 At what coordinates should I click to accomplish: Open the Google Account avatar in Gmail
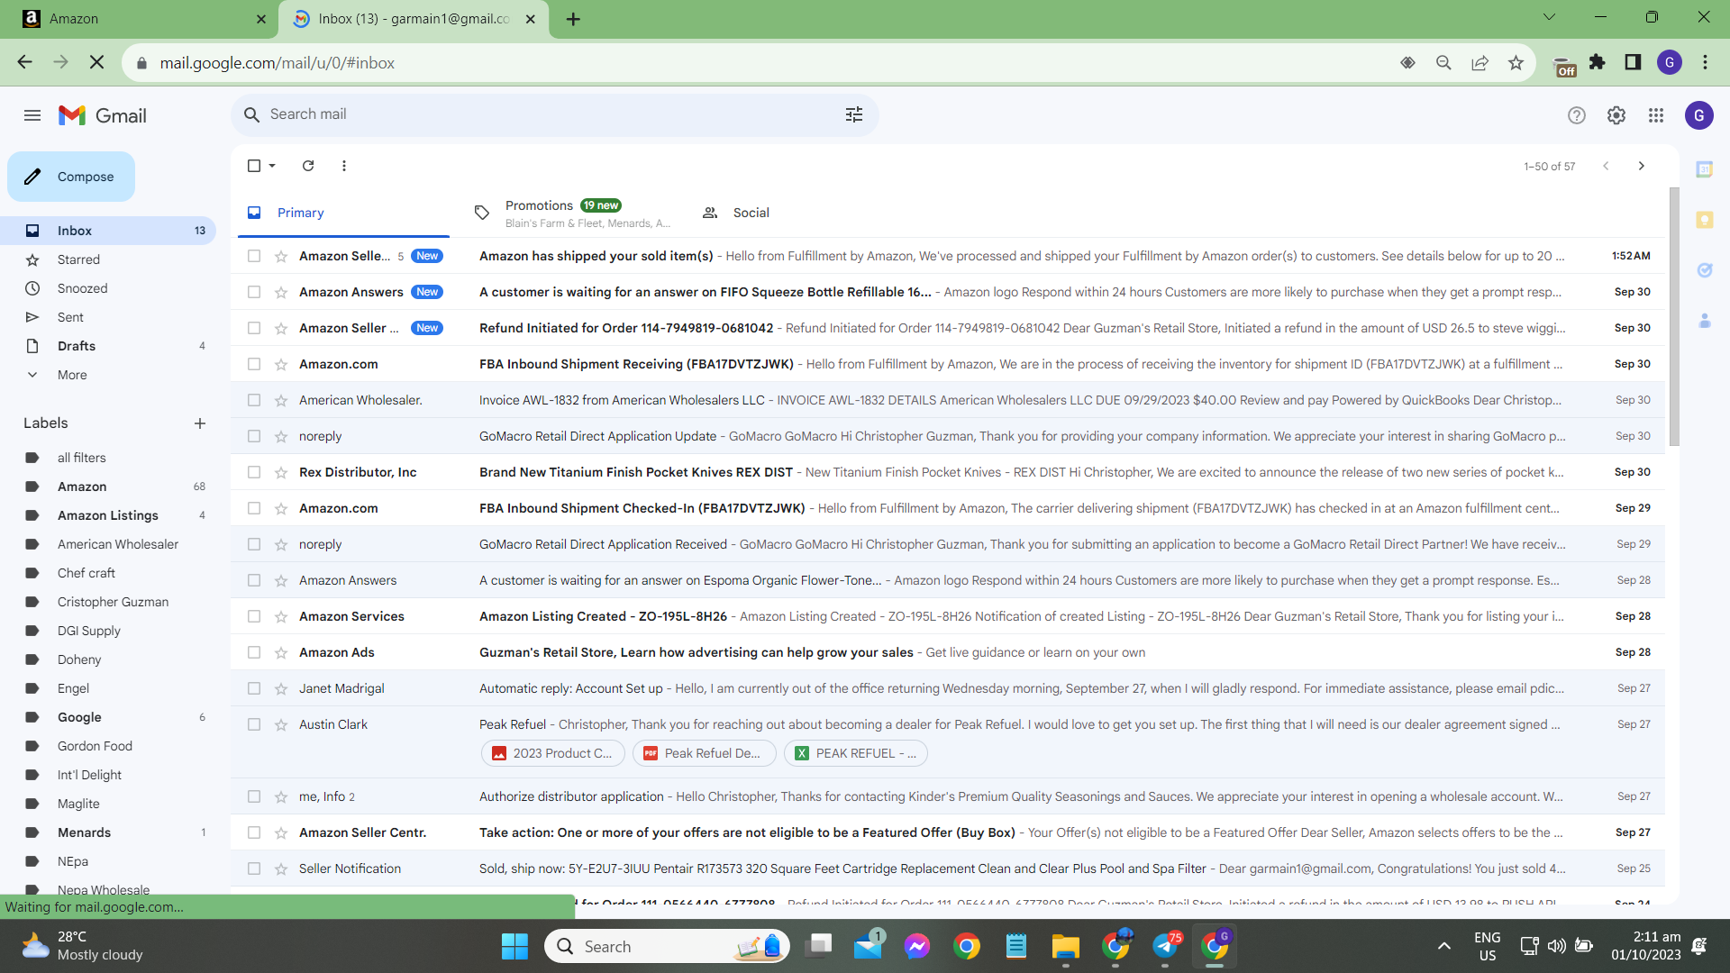pyautogui.click(x=1699, y=115)
